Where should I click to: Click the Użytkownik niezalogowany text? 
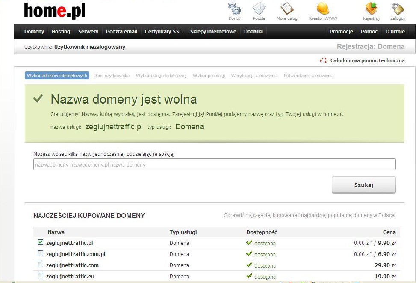(x=90, y=47)
